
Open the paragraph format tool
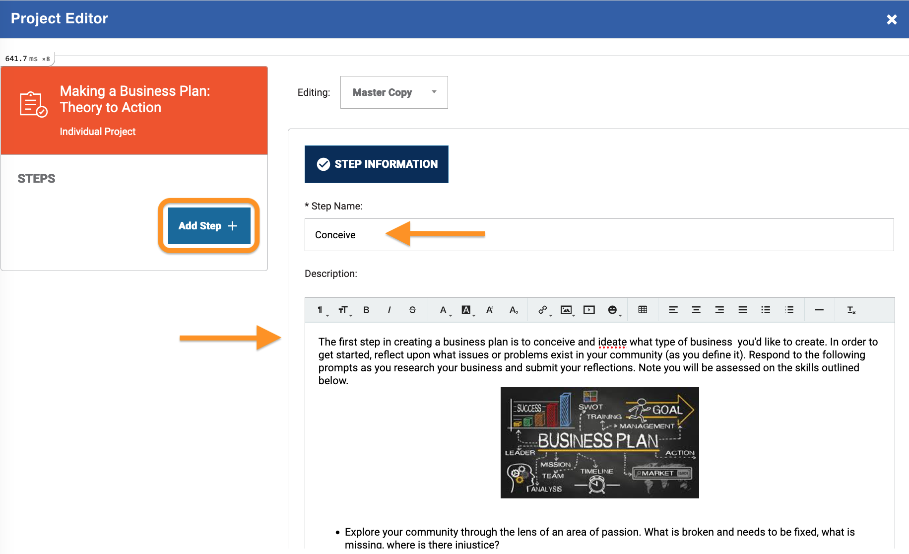321,310
